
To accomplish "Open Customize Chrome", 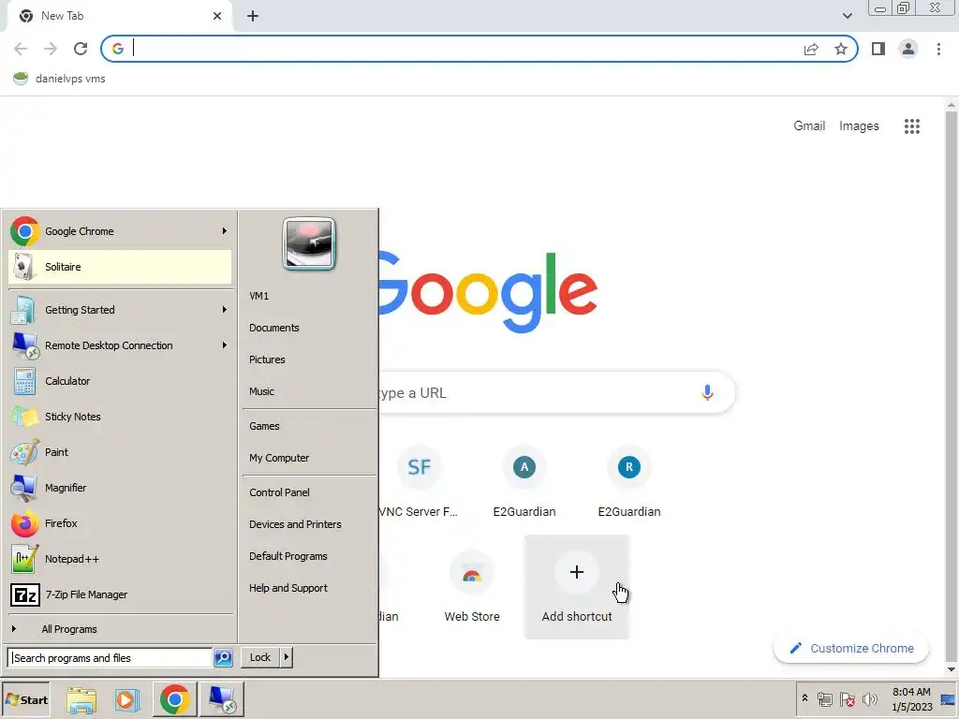I will coord(851,648).
